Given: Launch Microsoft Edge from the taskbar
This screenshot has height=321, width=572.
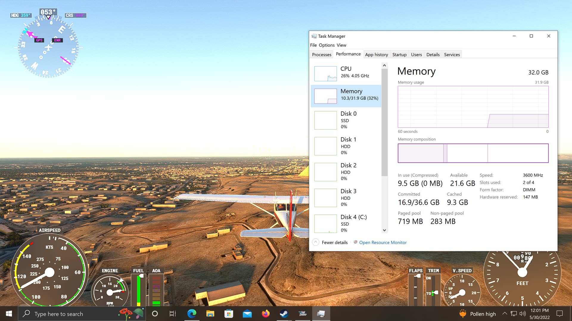Looking at the screenshot, I should 192,314.
